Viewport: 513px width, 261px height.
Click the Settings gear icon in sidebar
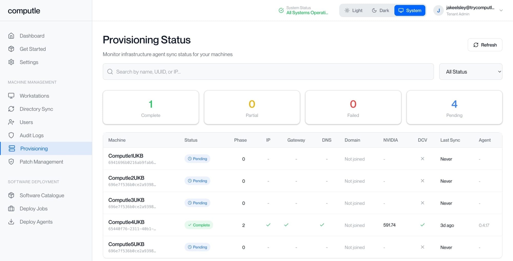pos(11,62)
